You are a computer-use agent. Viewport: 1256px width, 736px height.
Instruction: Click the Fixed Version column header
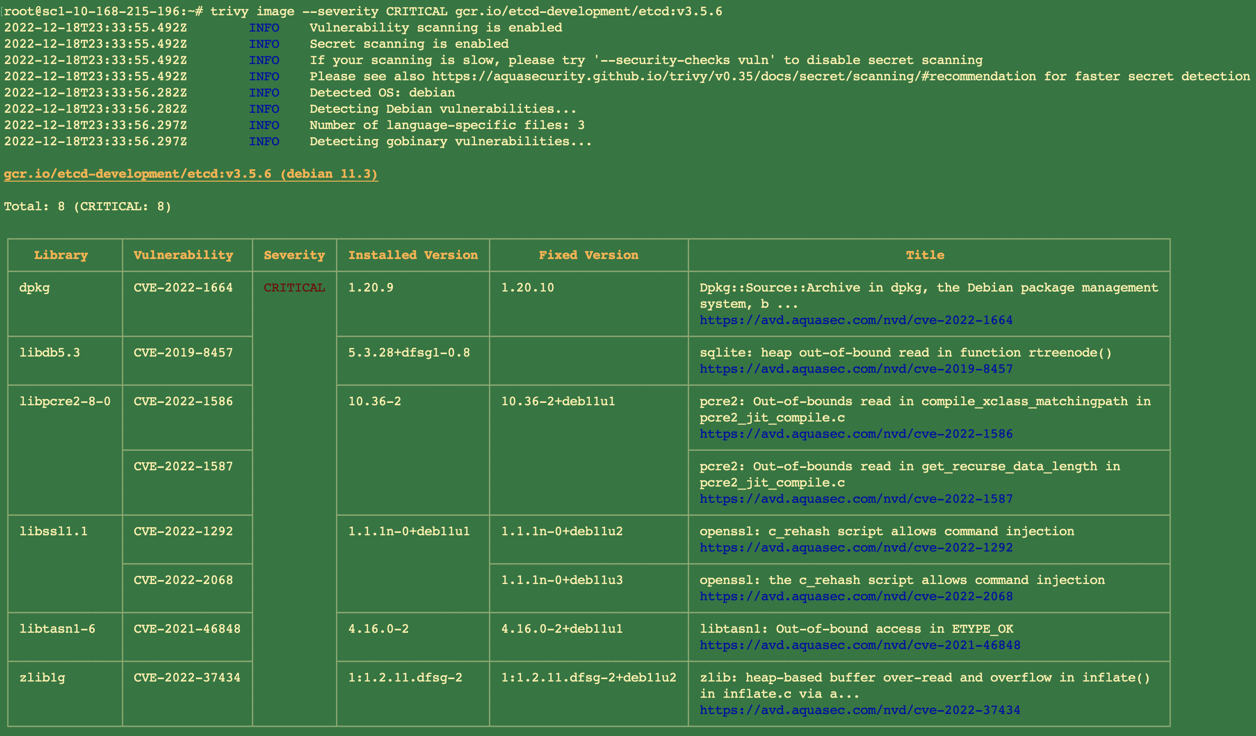click(x=588, y=255)
